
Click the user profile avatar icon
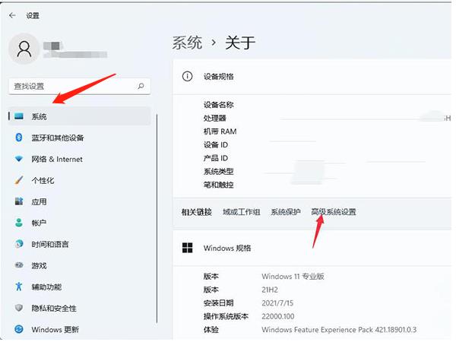tap(24, 49)
